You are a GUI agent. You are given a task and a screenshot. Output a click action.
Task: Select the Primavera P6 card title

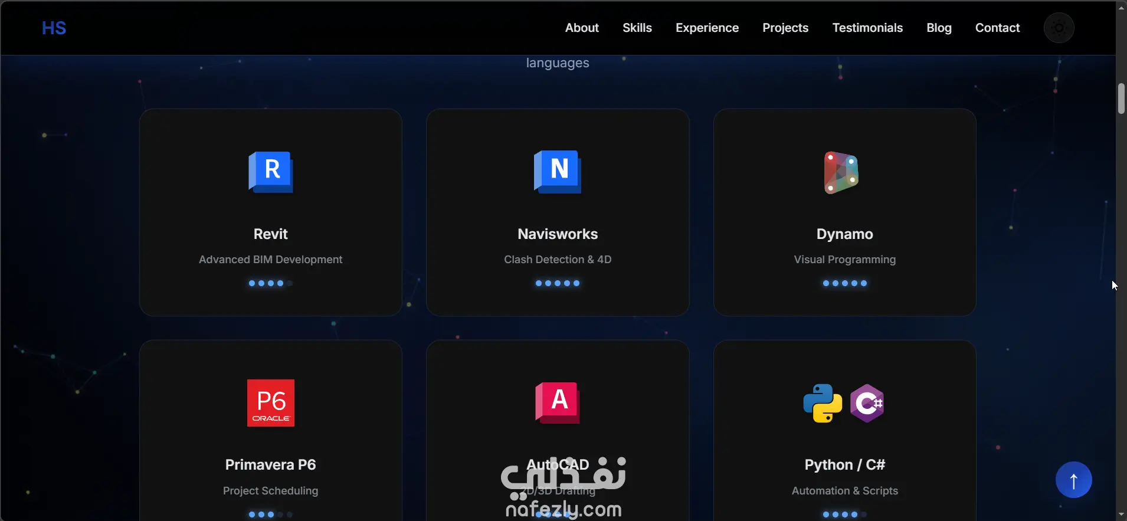click(x=271, y=465)
